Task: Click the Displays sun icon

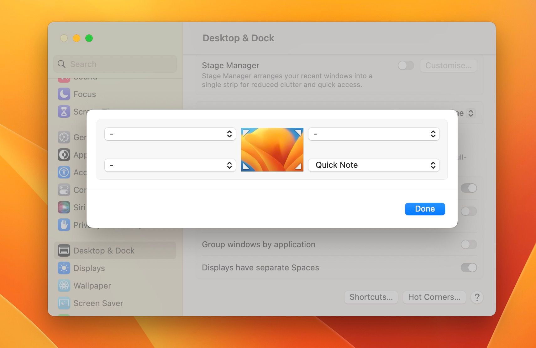Action: pyautogui.click(x=64, y=268)
